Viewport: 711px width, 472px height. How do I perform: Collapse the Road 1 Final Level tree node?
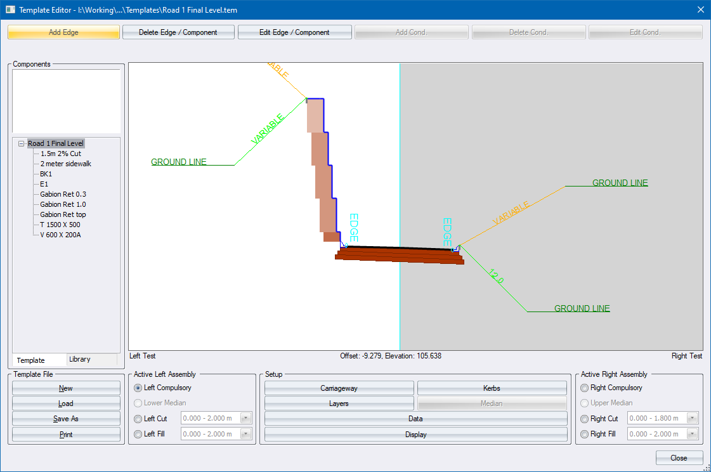click(22, 144)
